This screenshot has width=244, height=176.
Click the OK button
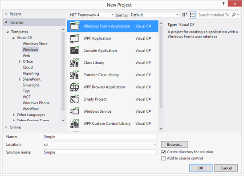click(201, 168)
